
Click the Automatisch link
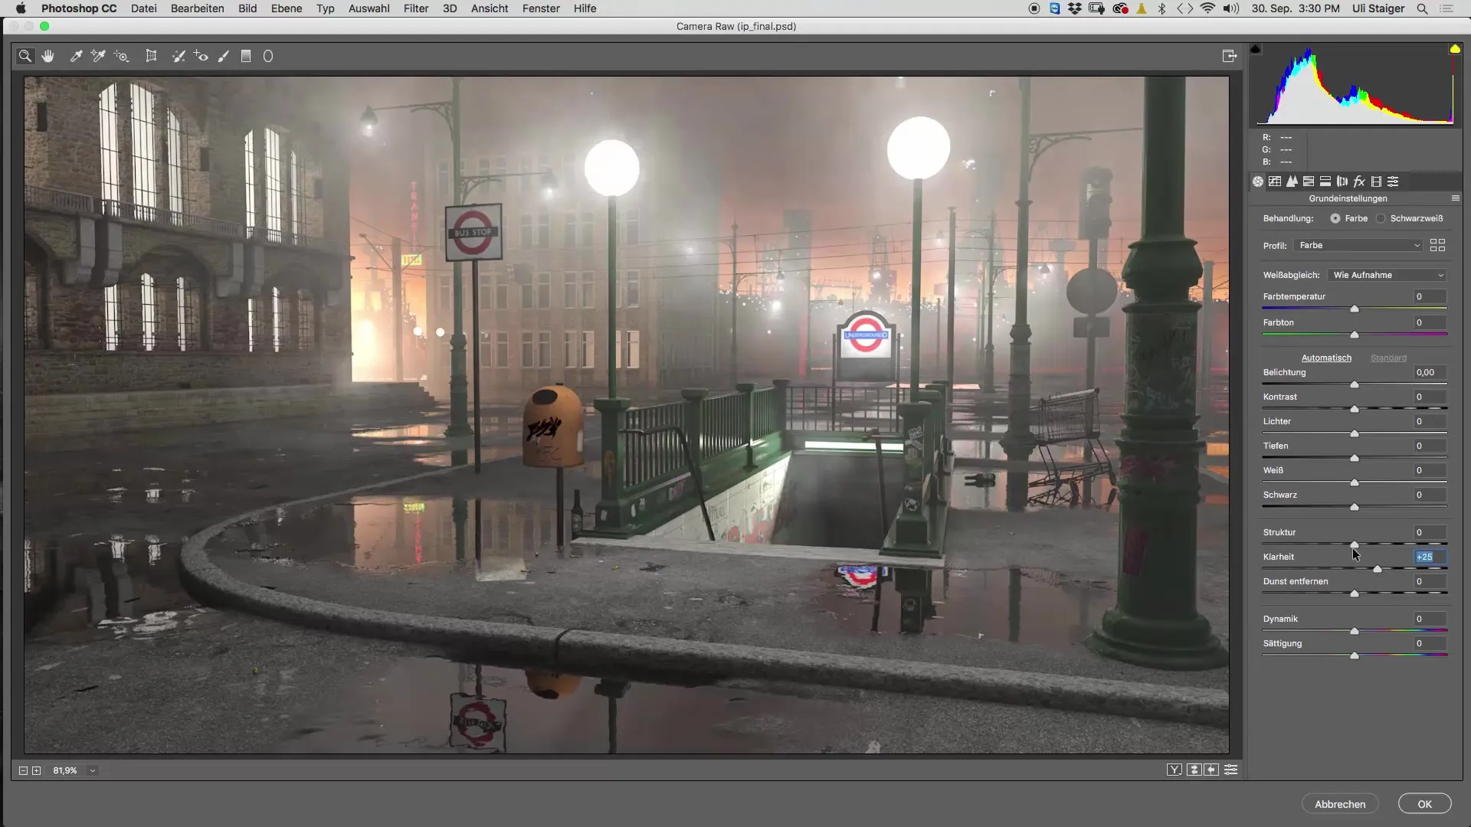click(1326, 358)
